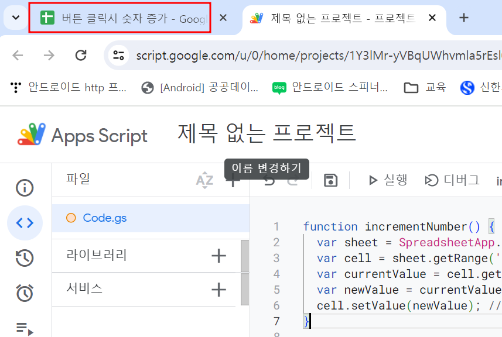Click line number 3 in gutter
502x337 pixels.
tap(276, 258)
